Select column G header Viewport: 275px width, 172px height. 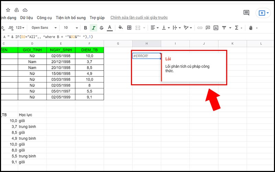(x=118, y=44)
